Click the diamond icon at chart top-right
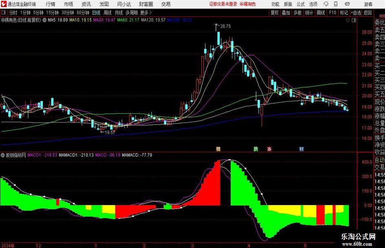Image resolution: width=385 pixels, height=248 pixels. [x=348, y=20]
